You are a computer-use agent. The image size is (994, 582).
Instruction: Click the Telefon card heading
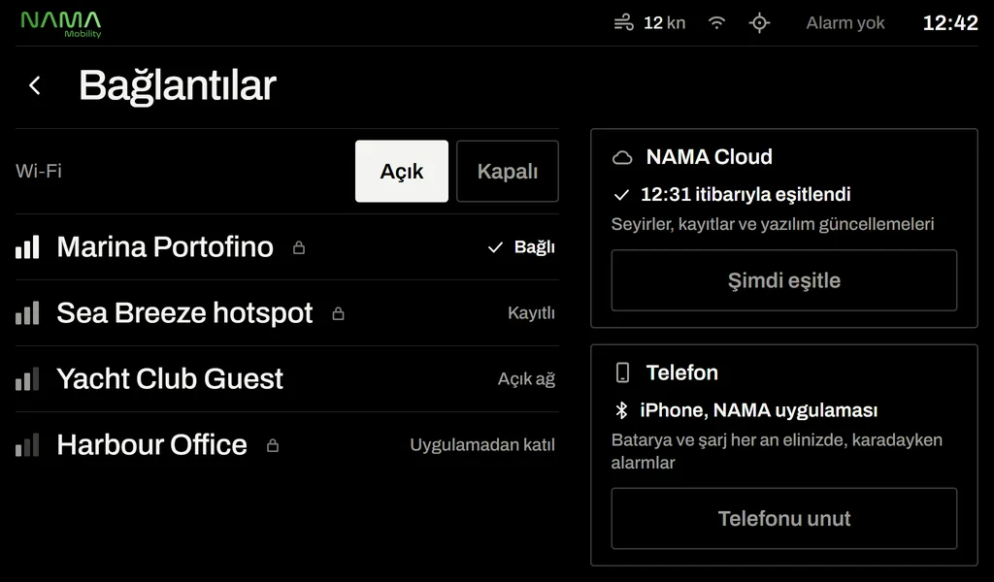pyautogui.click(x=682, y=372)
